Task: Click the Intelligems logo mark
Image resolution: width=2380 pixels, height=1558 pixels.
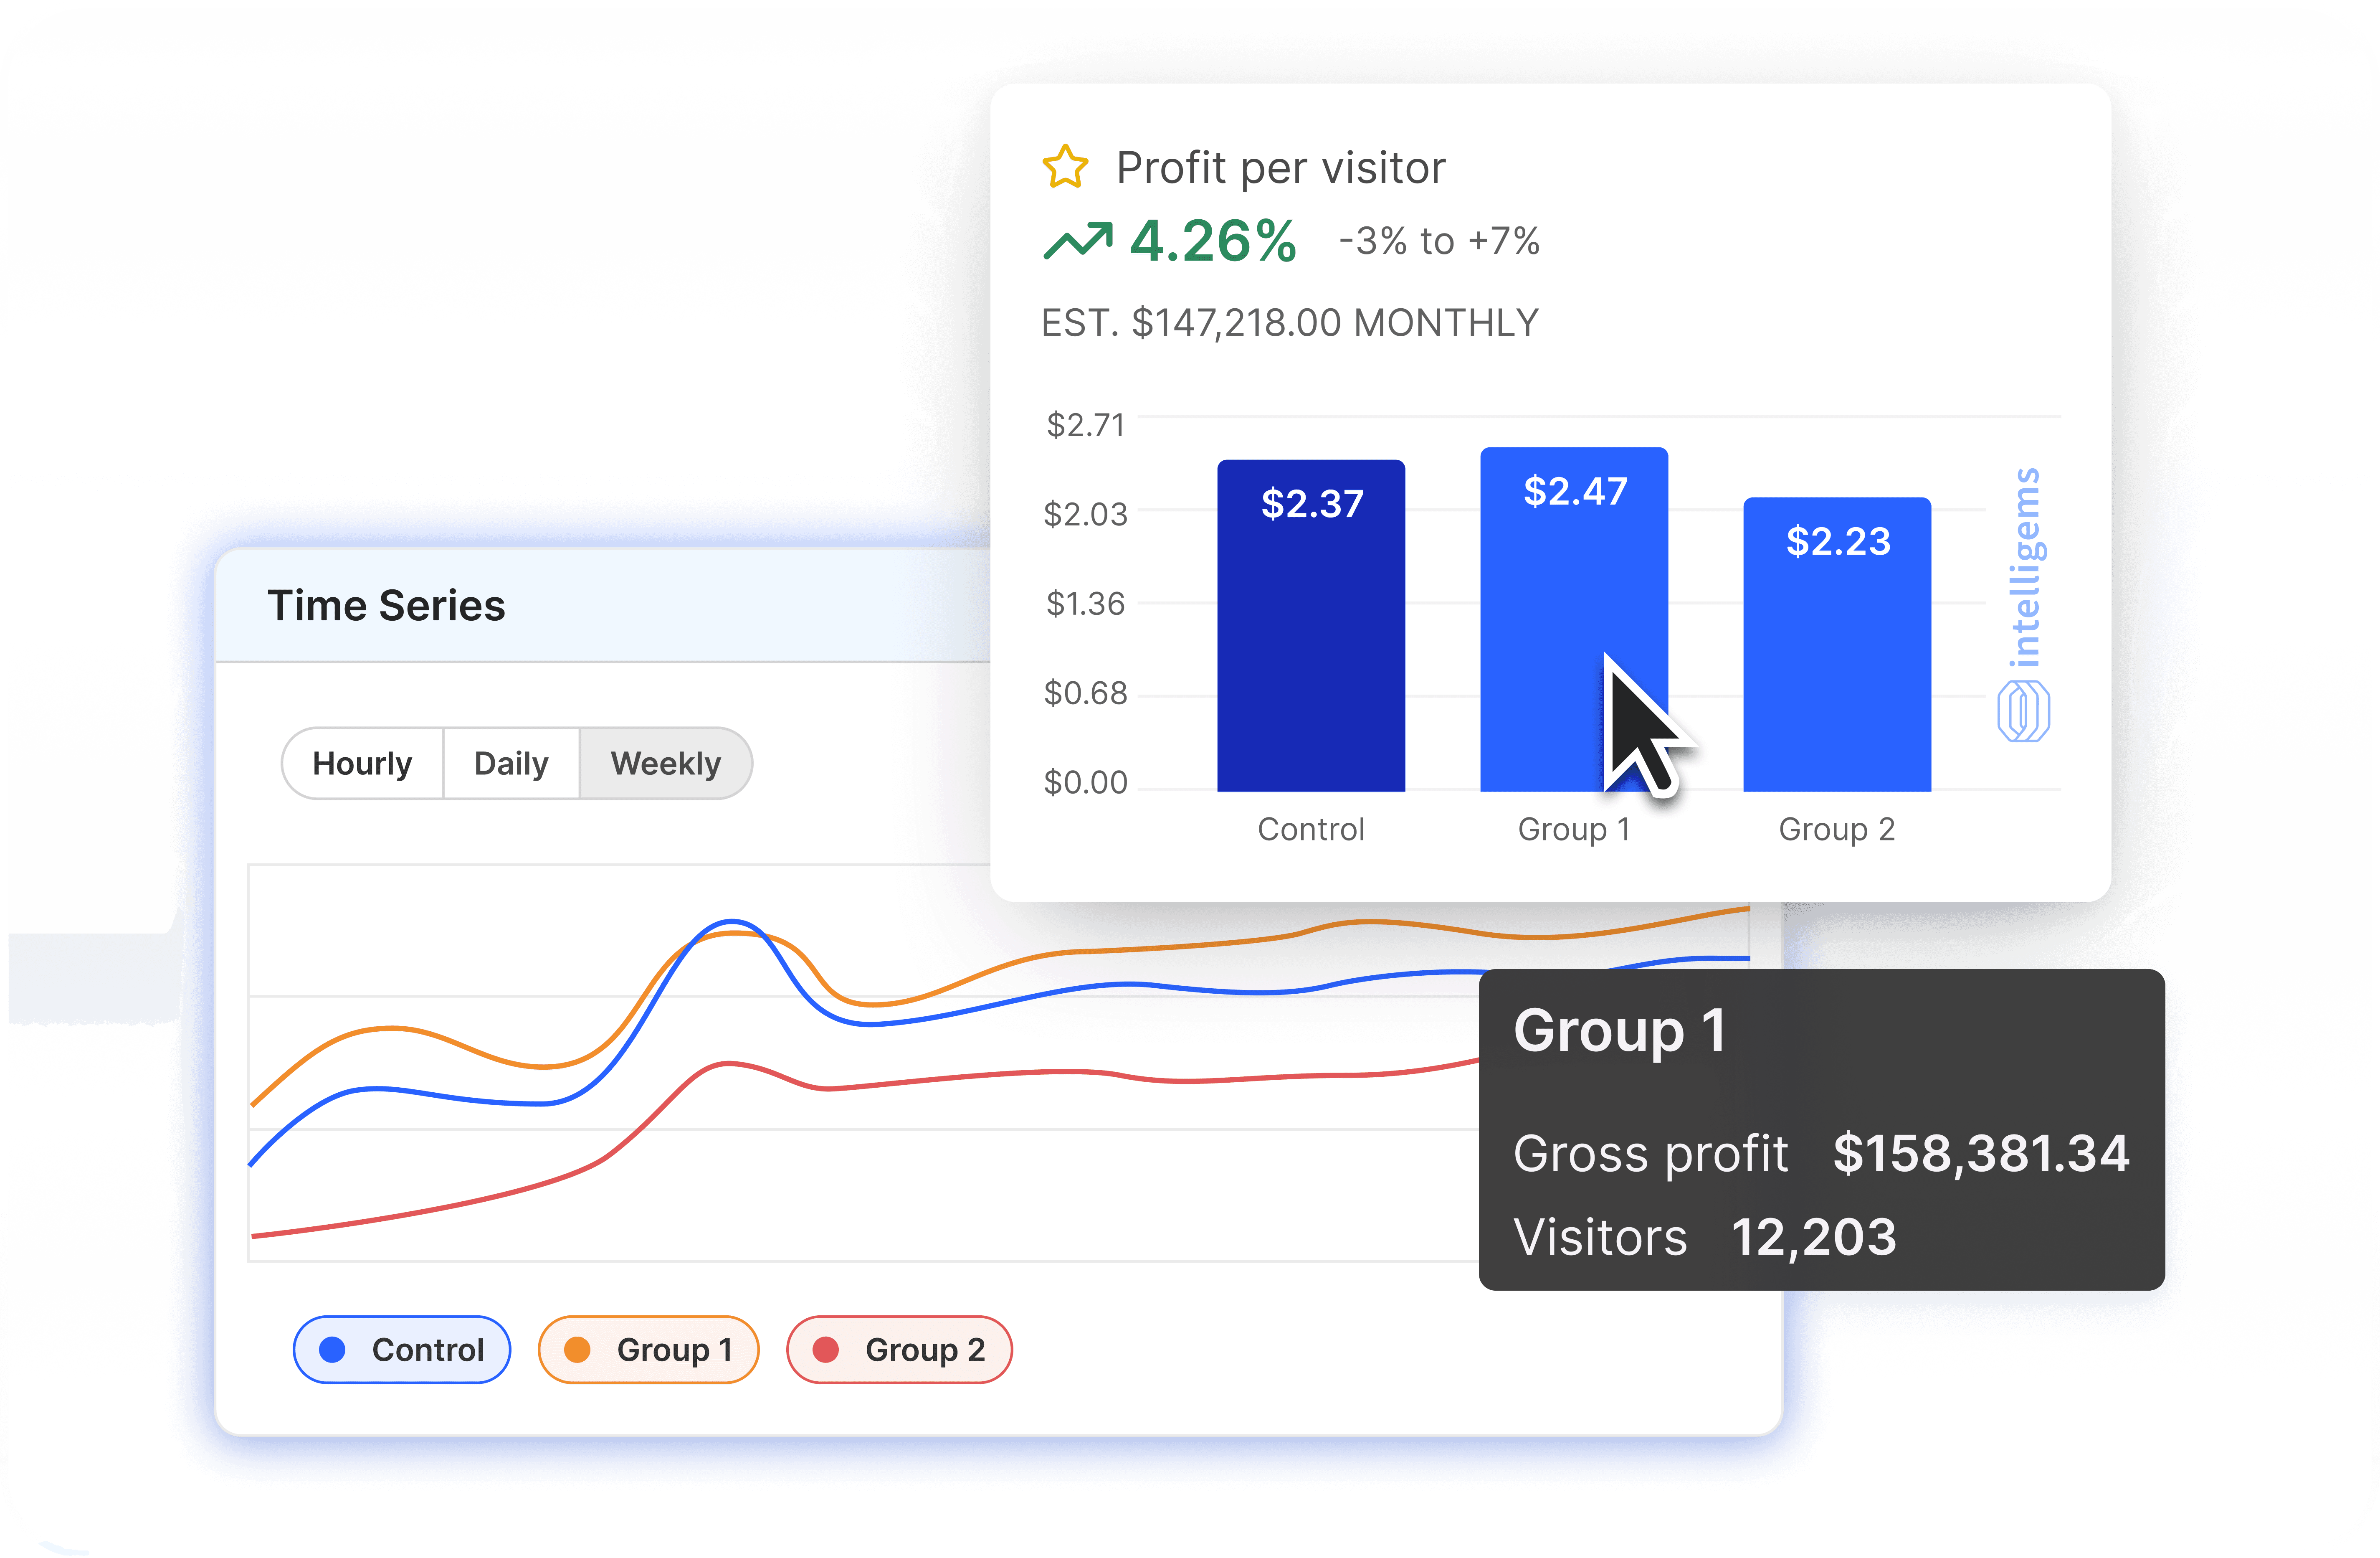Action: (2023, 711)
